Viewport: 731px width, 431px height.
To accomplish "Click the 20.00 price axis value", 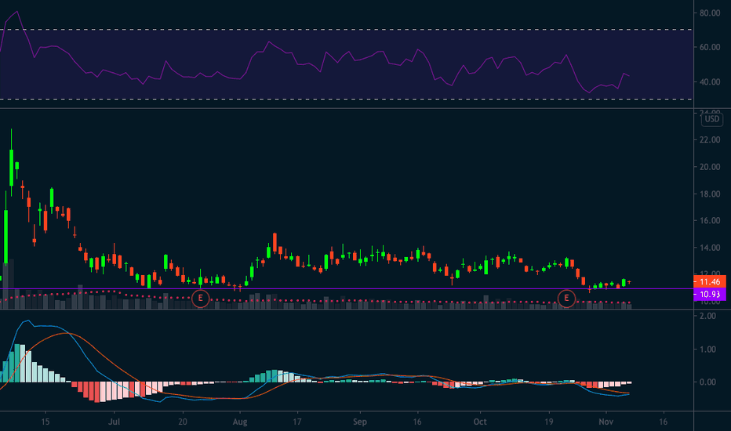I will click(x=710, y=167).
